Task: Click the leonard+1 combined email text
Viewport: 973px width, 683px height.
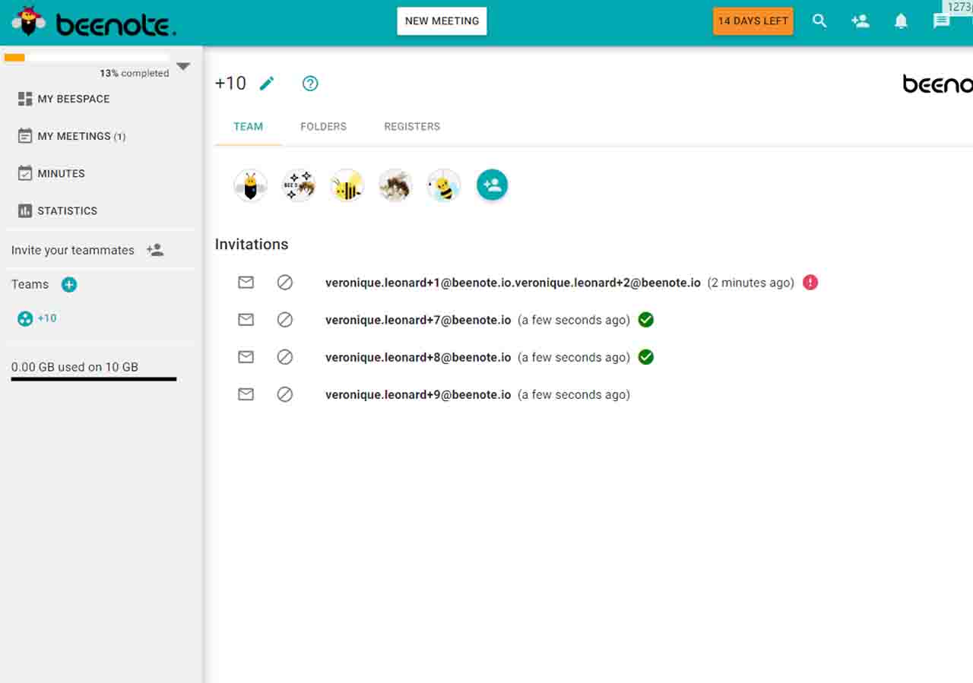Action: point(513,283)
